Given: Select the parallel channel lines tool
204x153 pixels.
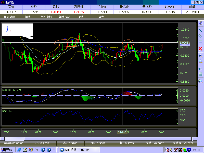Looking at the screenshot, I should (x=200, y=36).
